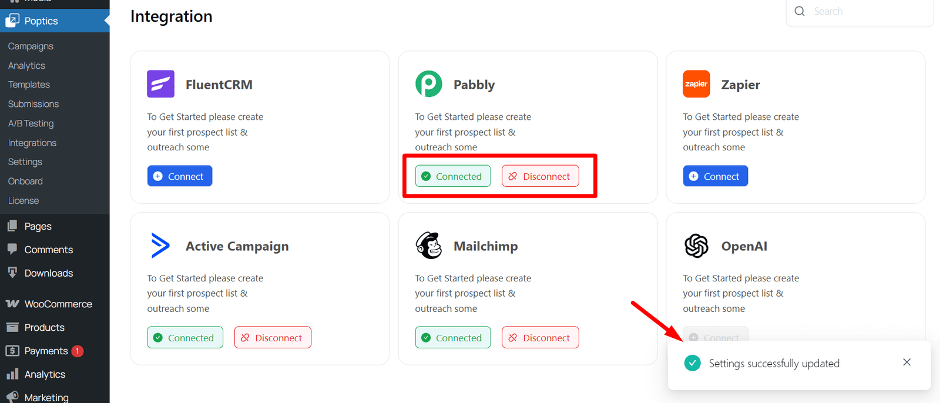The width and height of the screenshot is (940, 403).
Task: Disconnect the Active Campaign integration
Action: [x=273, y=338]
